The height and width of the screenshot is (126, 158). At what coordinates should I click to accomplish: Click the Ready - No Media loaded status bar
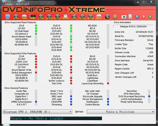[x=56, y=118]
